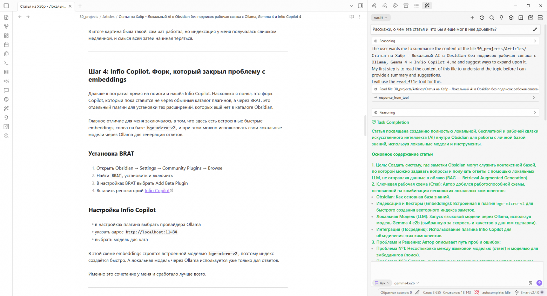Click the lightbulb icon in chat toolbar
This screenshot has height=296, width=547.
click(x=501, y=18)
